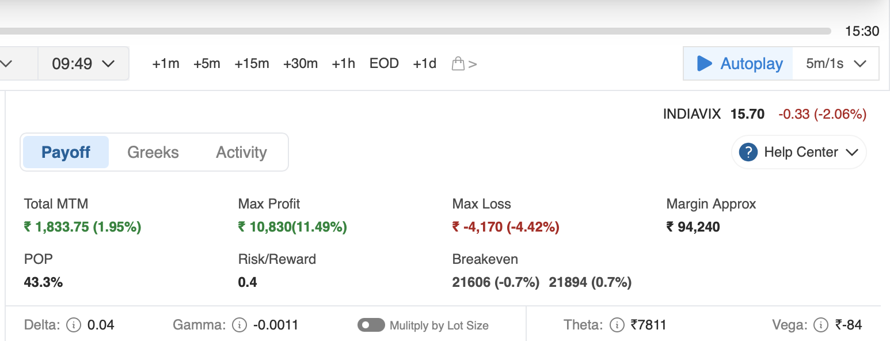This screenshot has height=341, width=890.
Task: Click the Vega info icon
Action: [x=821, y=325]
